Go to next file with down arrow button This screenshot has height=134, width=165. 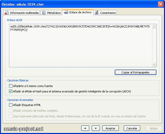[95, 128]
